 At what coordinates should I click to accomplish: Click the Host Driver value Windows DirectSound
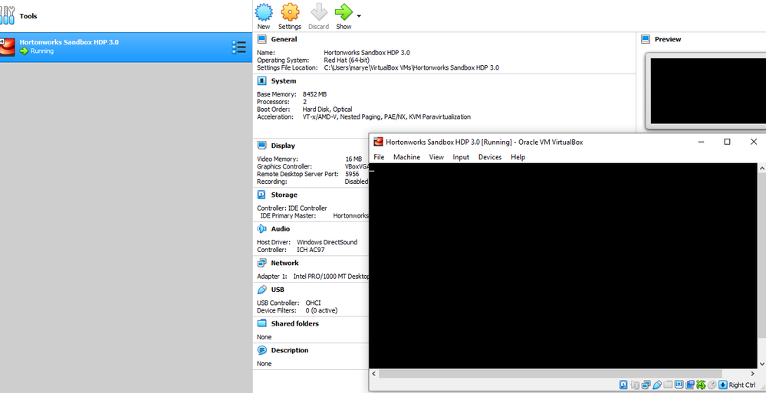coord(327,242)
